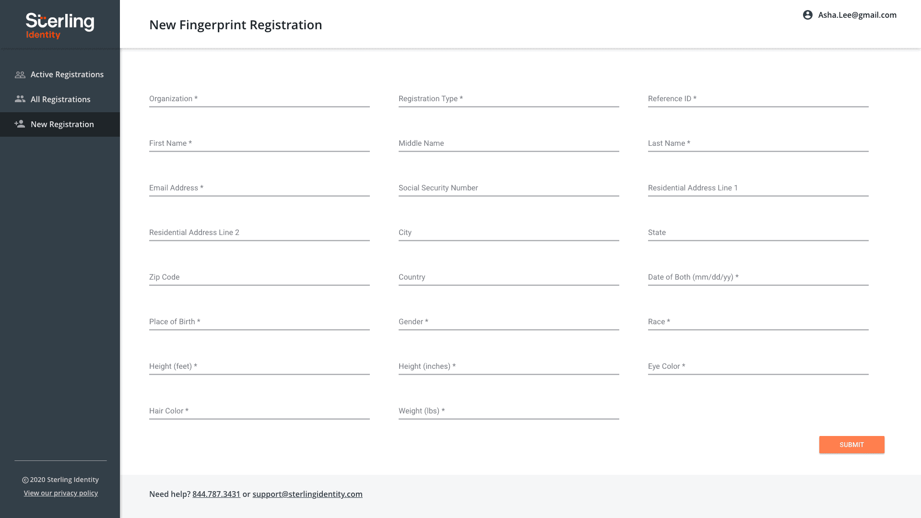Click the Asha.Lee@gmail.com account label
Screen dimensions: 921x518
point(857,15)
